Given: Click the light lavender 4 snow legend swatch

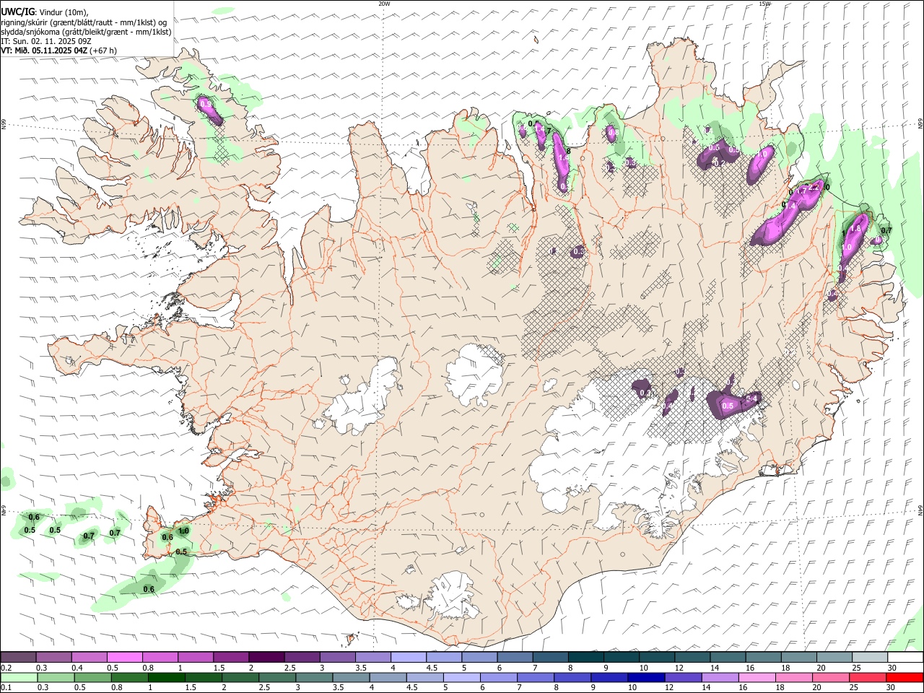Looking at the screenshot, I should pos(408,658).
